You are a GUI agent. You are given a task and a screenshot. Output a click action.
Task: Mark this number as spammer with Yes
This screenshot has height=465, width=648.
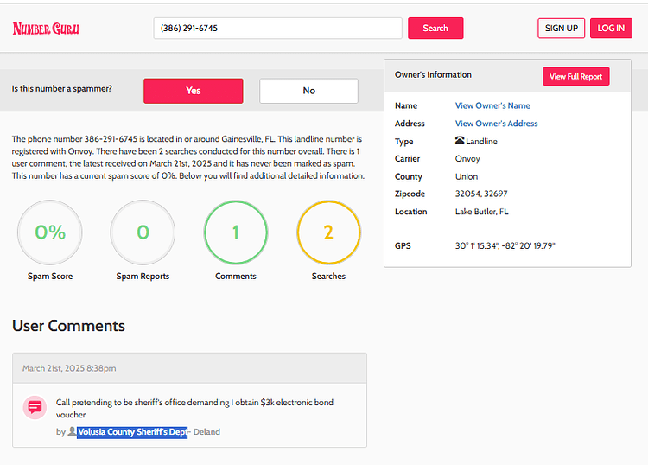(x=194, y=91)
